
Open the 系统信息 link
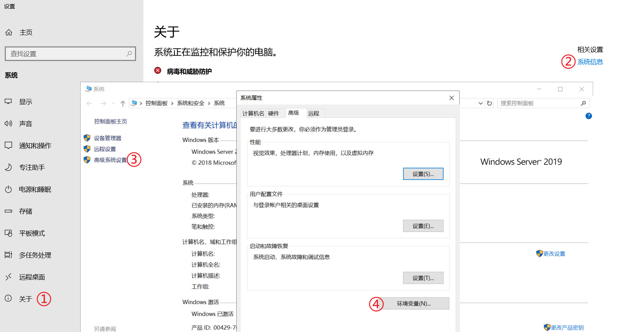(x=590, y=62)
